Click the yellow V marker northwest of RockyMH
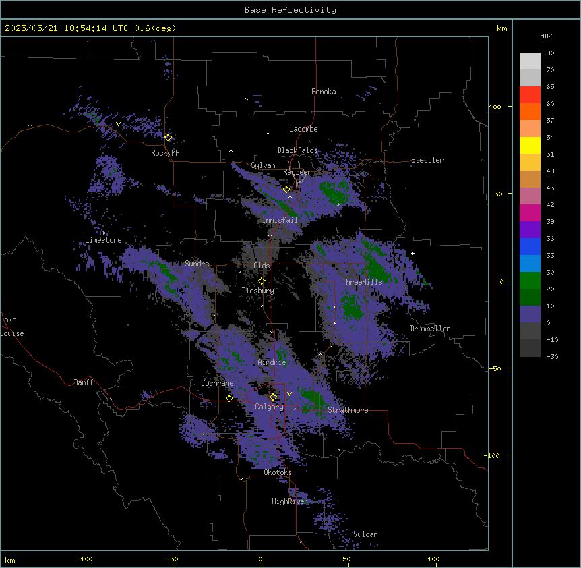Image resolution: width=581 pixels, height=568 pixels. [118, 124]
